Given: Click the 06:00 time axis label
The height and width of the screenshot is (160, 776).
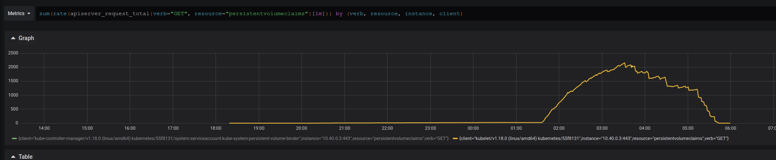Looking at the screenshot, I should click(x=730, y=128).
